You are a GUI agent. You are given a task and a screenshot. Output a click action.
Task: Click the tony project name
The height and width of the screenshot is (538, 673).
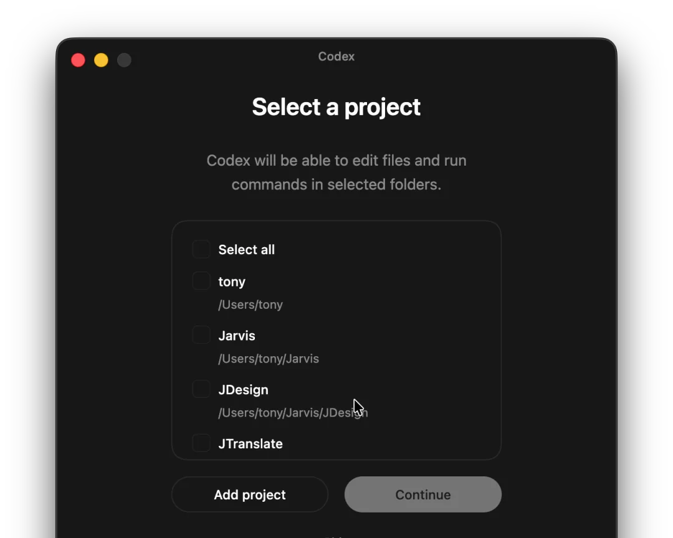pos(232,282)
